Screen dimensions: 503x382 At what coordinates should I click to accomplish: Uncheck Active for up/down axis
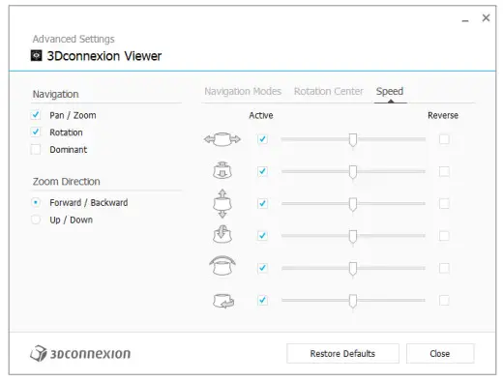[x=262, y=203]
